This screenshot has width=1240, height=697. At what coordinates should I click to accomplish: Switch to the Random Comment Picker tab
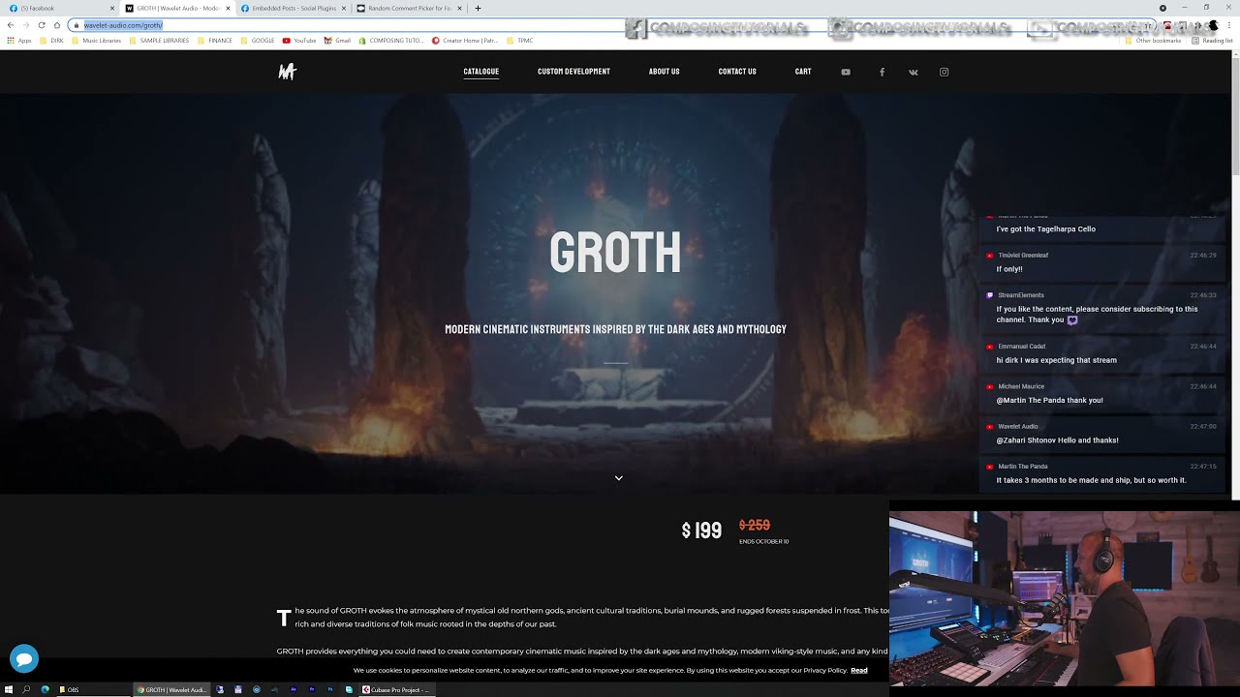(408, 8)
